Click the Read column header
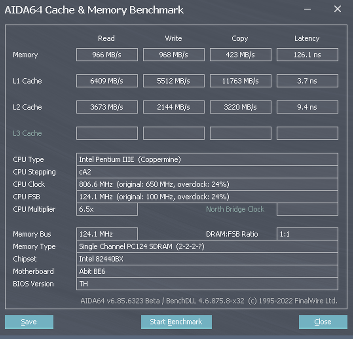Image resolution: width=353 pixels, height=339 pixels. [x=106, y=39]
